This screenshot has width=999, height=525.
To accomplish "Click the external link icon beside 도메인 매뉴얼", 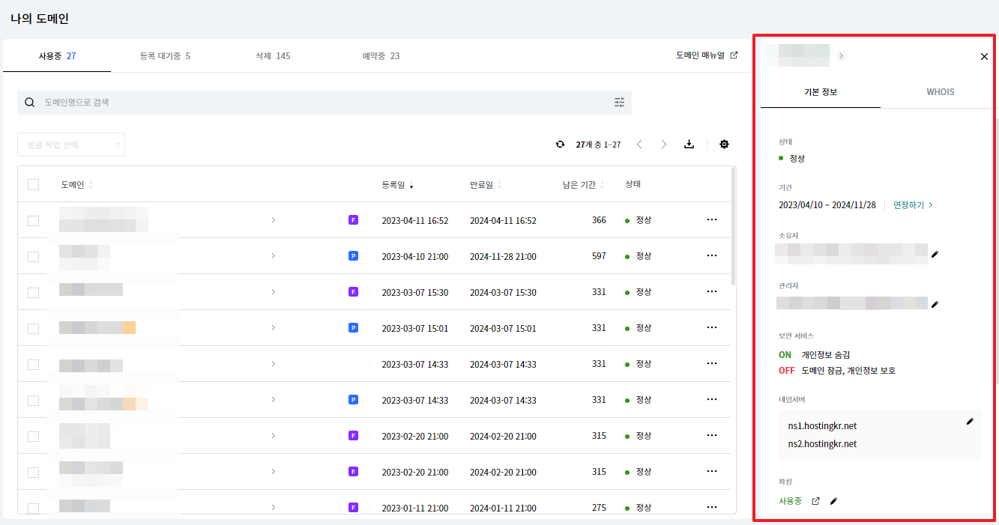I will tap(734, 55).
